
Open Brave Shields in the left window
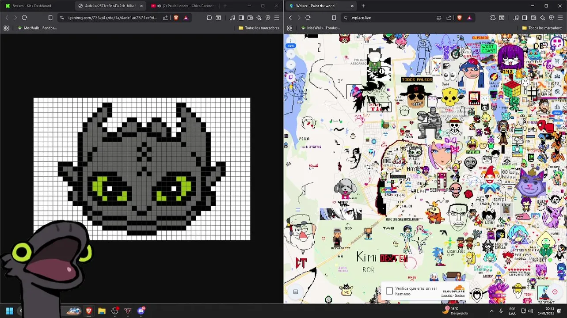pos(176,18)
